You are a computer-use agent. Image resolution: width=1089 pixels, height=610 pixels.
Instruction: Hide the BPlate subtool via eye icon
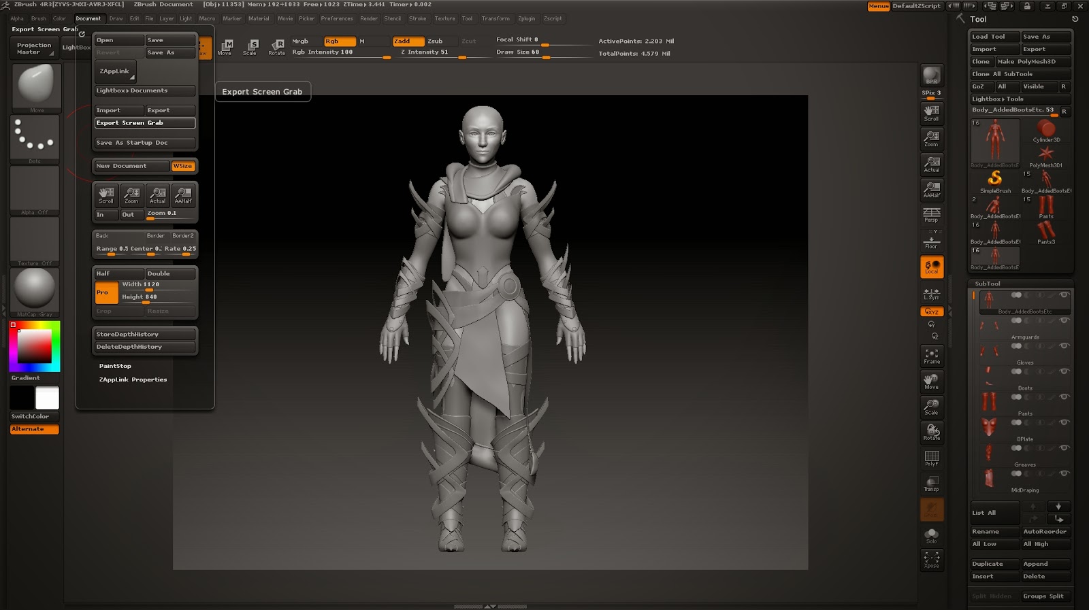coord(1064,422)
